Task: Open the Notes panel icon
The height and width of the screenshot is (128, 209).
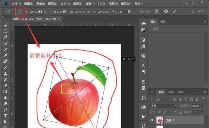Action: (x=143, y=88)
